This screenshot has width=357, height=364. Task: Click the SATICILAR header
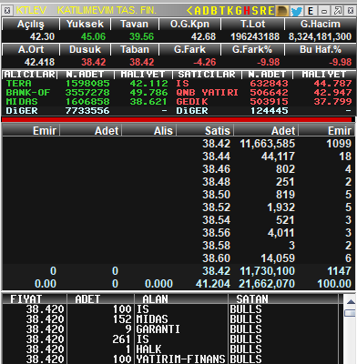point(207,75)
